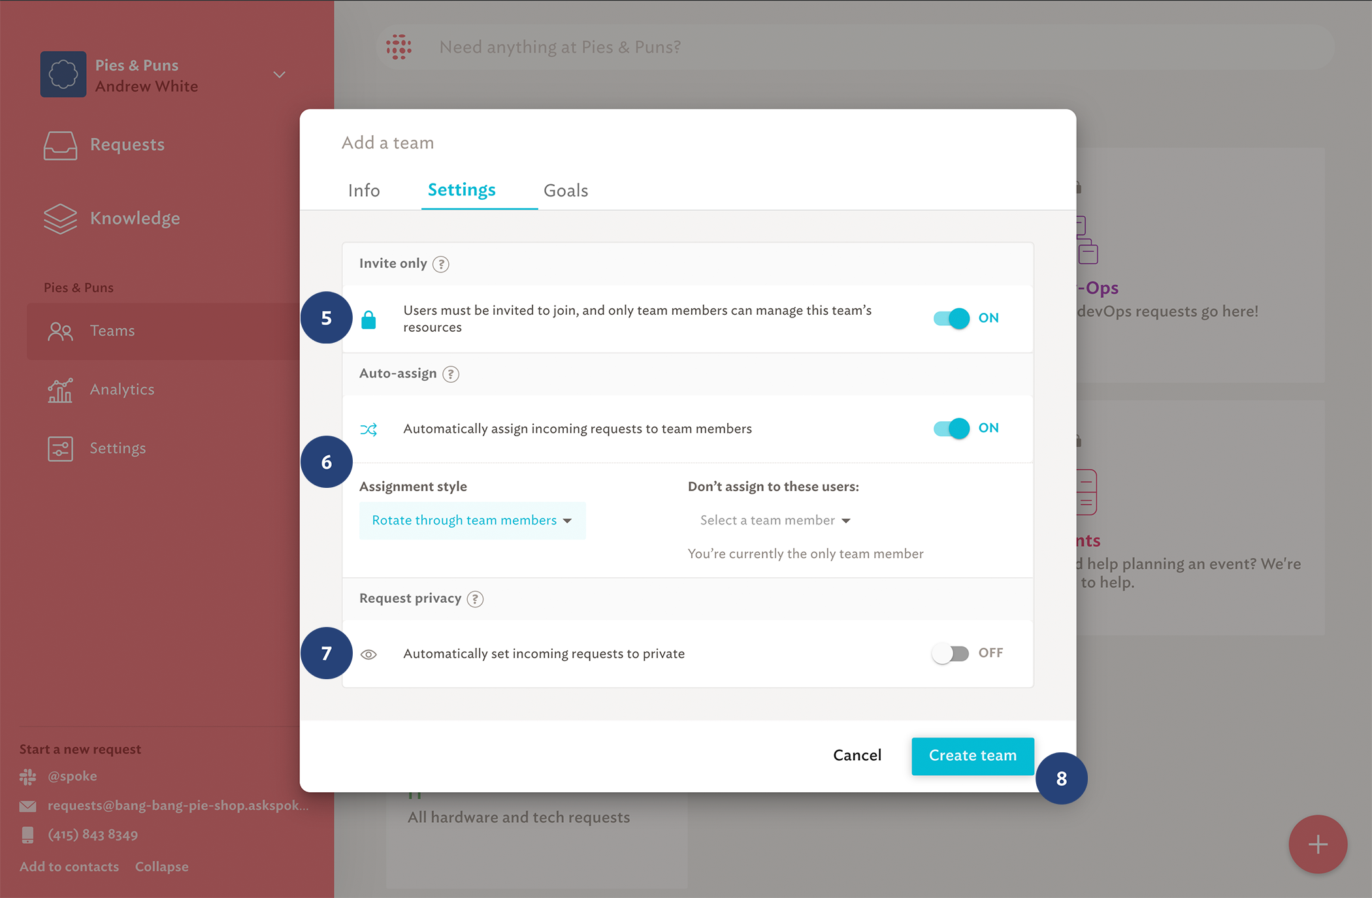The image size is (1372, 898).
Task: Open the Requests inbox icon
Action: coord(60,145)
